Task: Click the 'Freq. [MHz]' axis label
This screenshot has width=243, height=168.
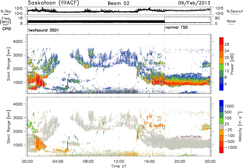Action: click(5, 20)
